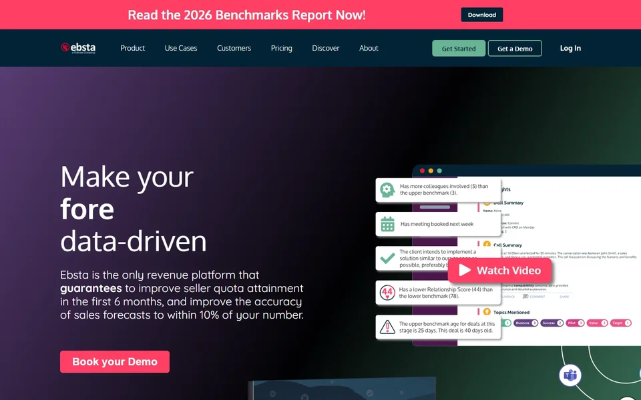Click the 'Topics Mentioned' heading
641x400 pixels.
tap(511, 312)
